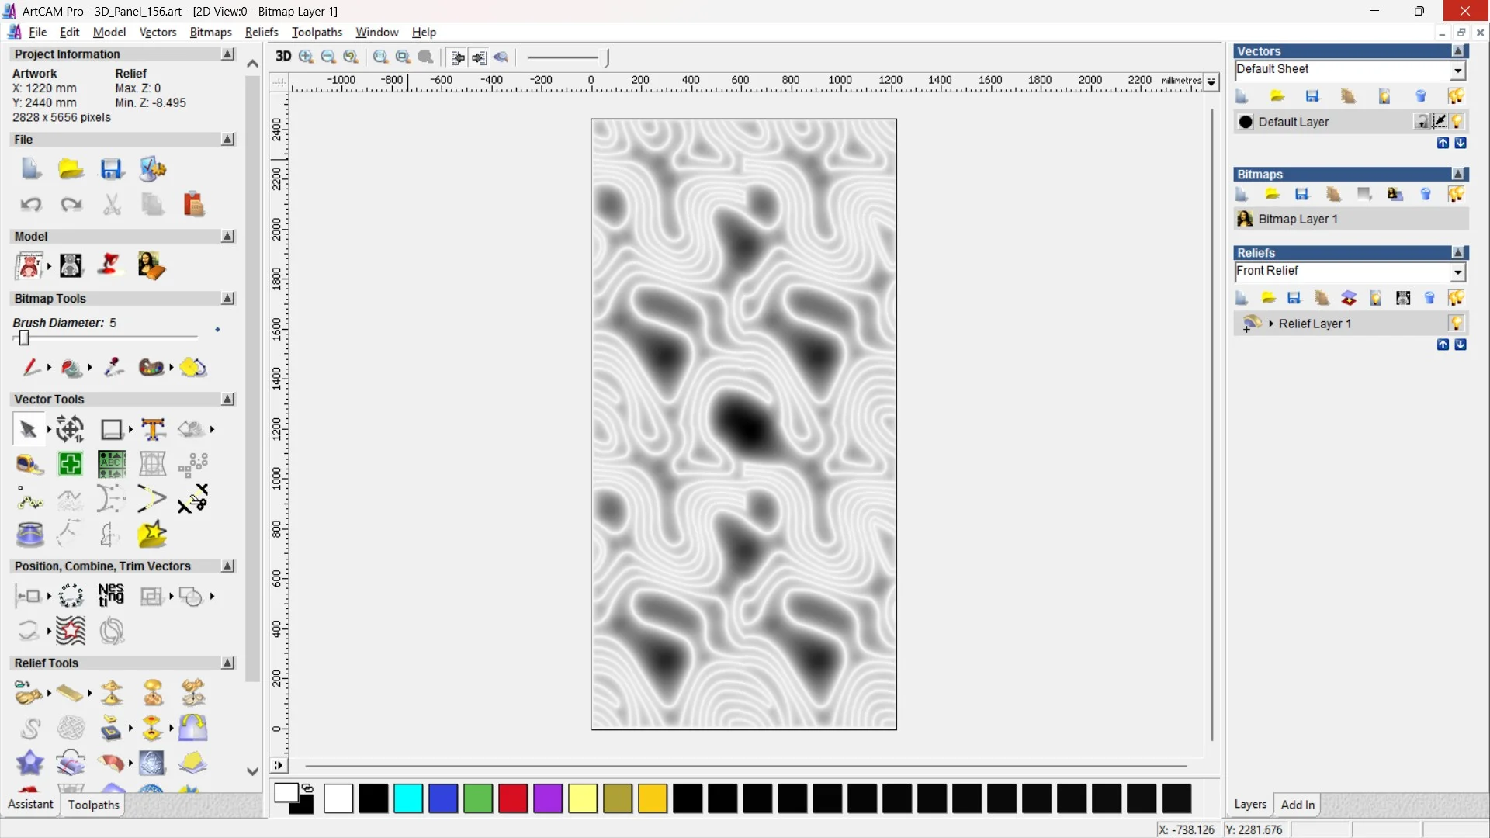Switch to the Toolpaths tab
1490x838 pixels.
[x=93, y=805]
